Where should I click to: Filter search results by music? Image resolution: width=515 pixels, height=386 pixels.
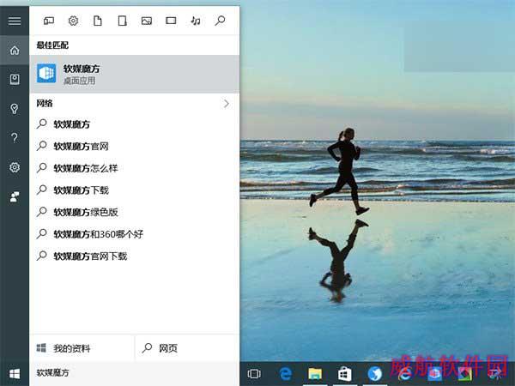[x=196, y=21]
